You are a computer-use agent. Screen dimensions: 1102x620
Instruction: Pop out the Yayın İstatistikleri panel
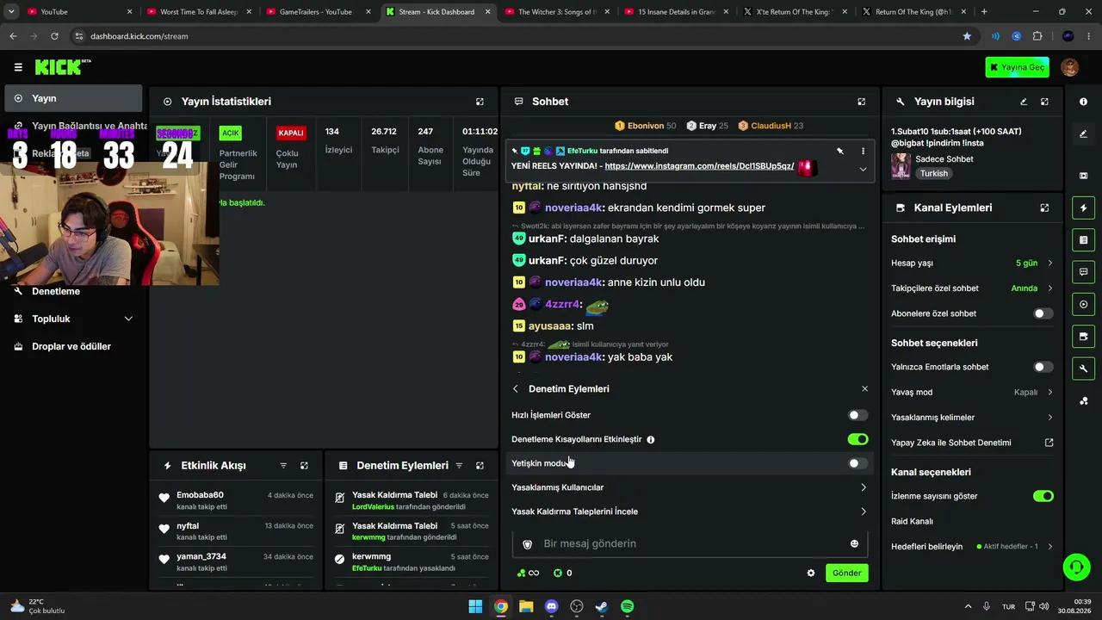pyautogui.click(x=480, y=102)
